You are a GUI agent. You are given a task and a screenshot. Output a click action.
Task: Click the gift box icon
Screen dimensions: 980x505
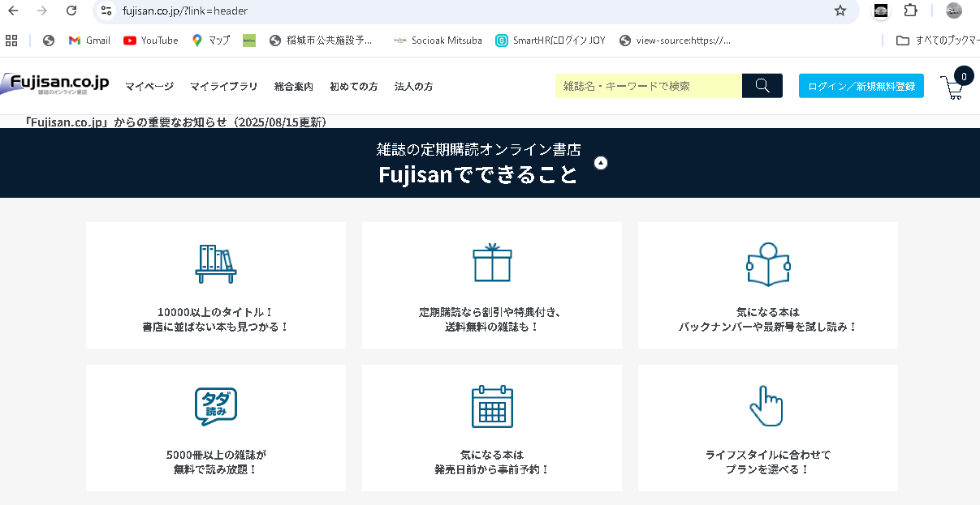492,262
